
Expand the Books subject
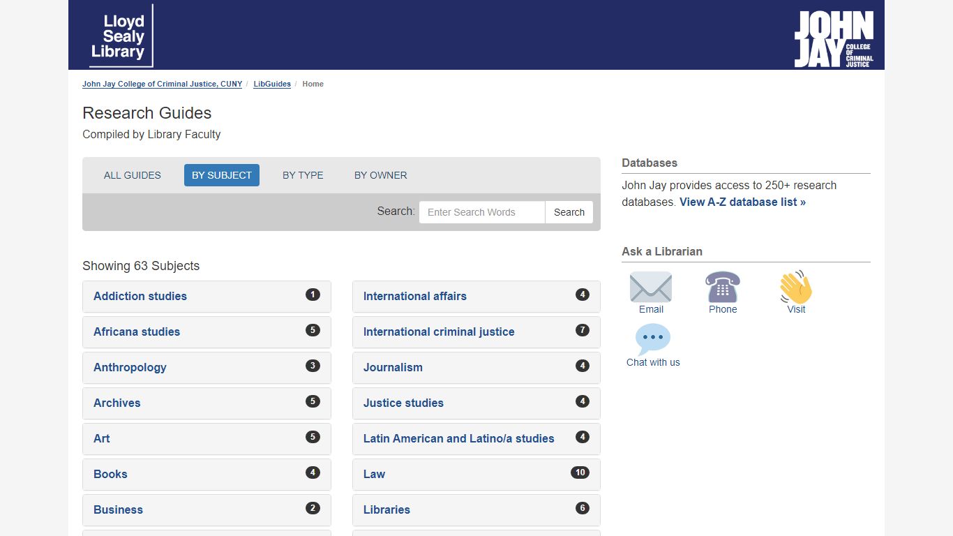tap(207, 475)
